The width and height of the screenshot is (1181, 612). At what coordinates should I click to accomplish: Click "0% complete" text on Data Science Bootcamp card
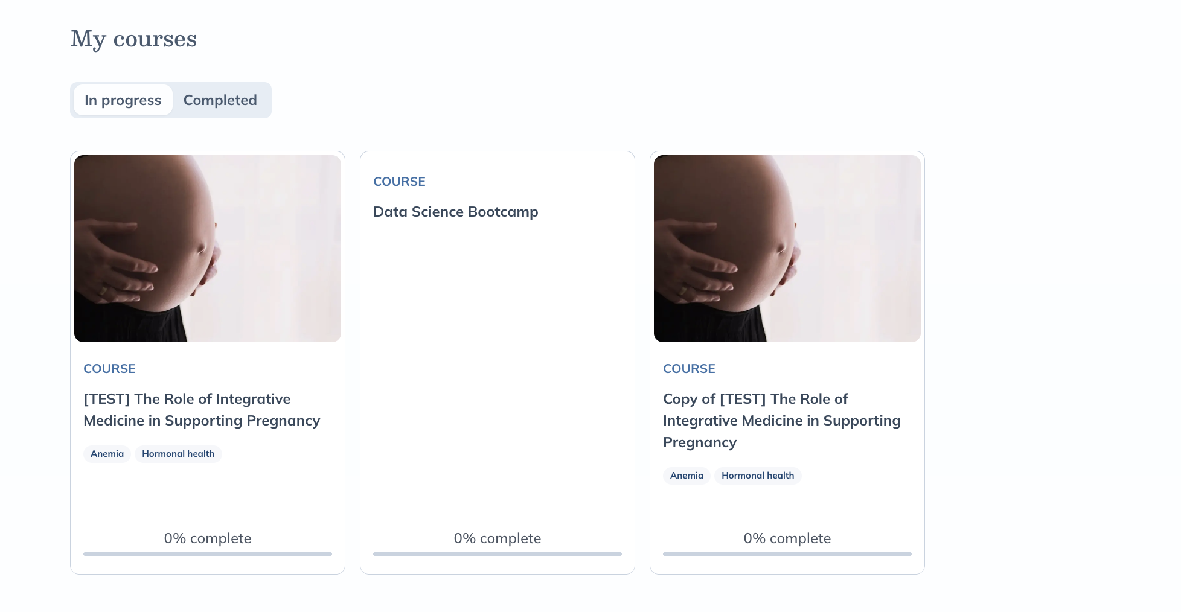[x=498, y=538]
